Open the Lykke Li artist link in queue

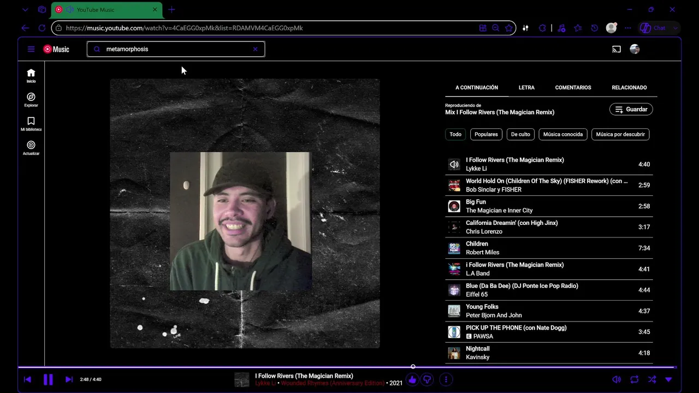tap(476, 169)
